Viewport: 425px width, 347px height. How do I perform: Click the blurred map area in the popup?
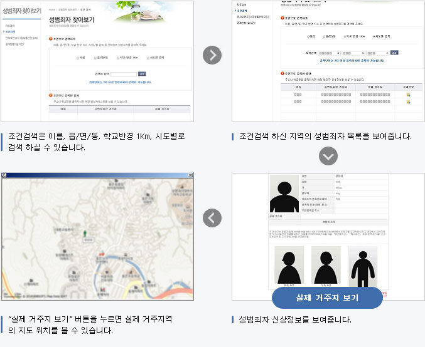point(97,239)
